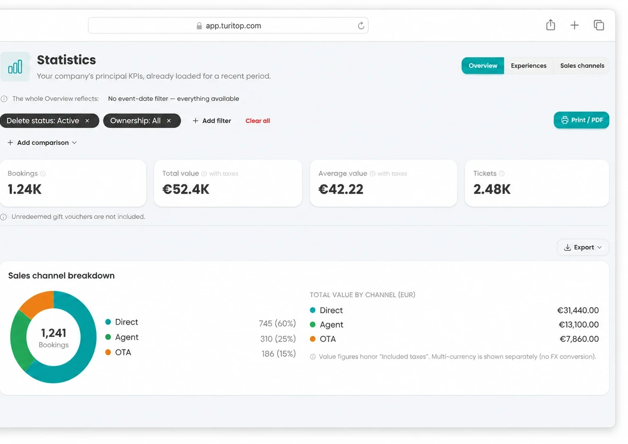
Task: Click the Agent value €13,100.00
Action: 578,325
